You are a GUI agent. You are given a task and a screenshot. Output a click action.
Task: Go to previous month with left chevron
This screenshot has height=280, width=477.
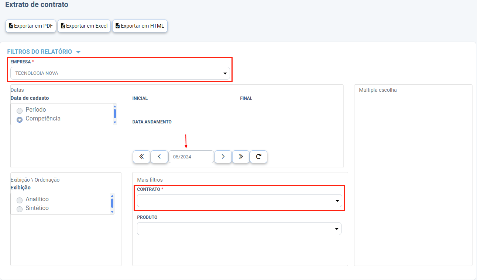click(x=159, y=157)
